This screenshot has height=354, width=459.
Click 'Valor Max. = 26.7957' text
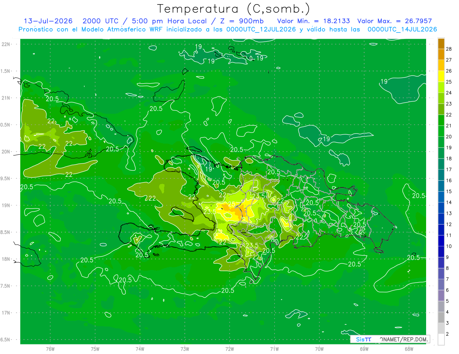click(394, 21)
